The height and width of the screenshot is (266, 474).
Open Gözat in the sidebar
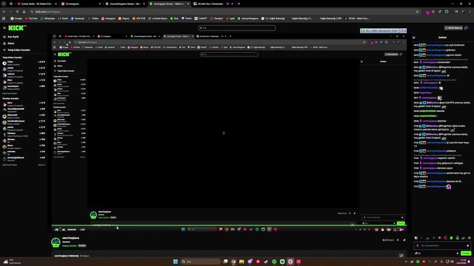[x=11, y=43]
